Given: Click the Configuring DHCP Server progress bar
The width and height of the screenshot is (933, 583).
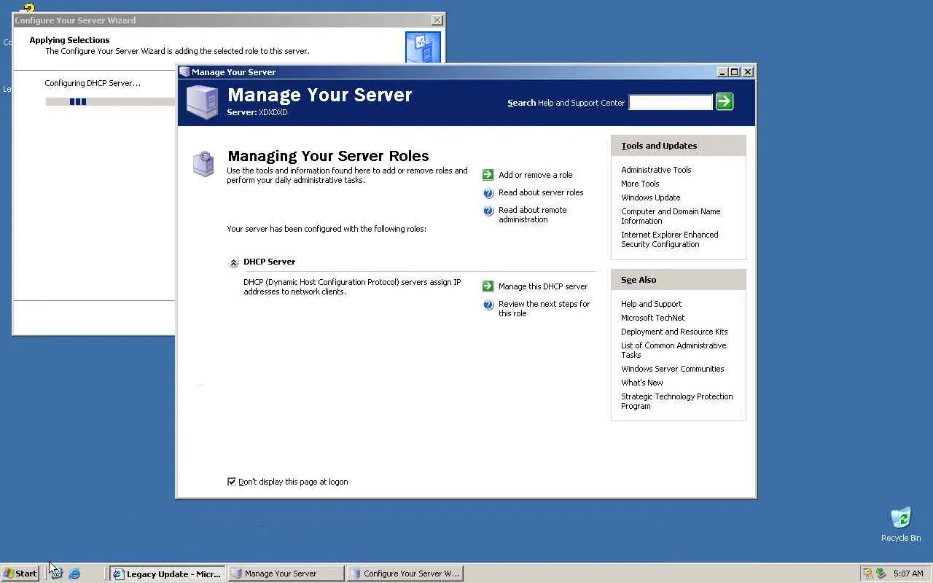Looking at the screenshot, I should click(110, 102).
